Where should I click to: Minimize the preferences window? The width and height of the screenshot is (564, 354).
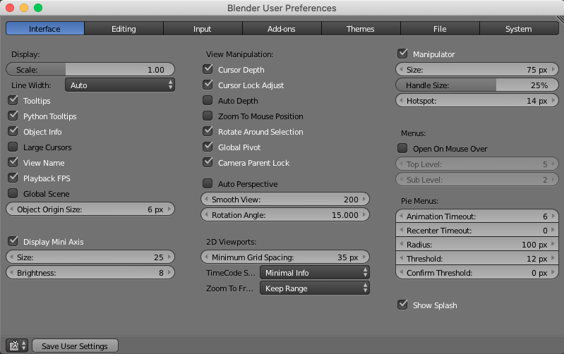click(24, 8)
